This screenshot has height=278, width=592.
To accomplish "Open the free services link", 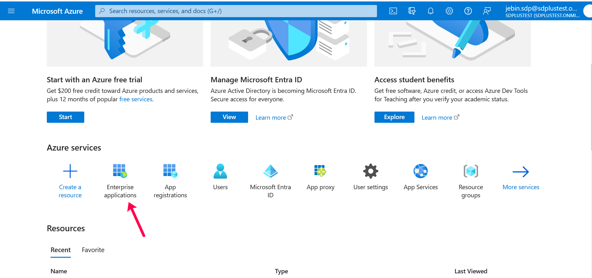I will [136, 99].
